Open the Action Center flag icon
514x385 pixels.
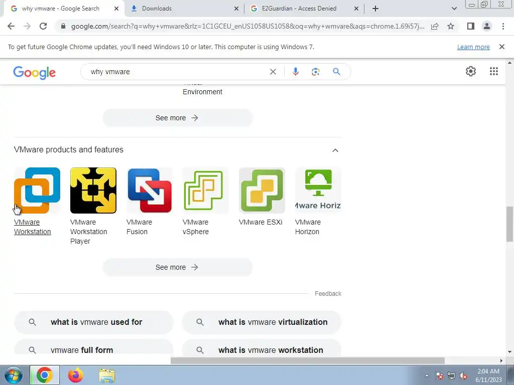(x=439, y=375)
